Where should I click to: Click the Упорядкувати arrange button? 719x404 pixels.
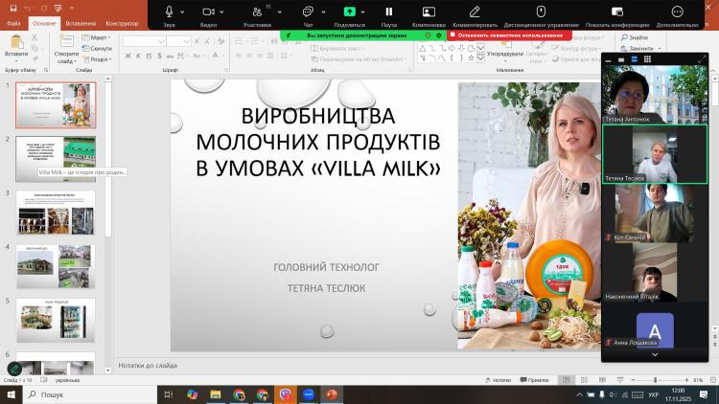(x=505, y=49)
